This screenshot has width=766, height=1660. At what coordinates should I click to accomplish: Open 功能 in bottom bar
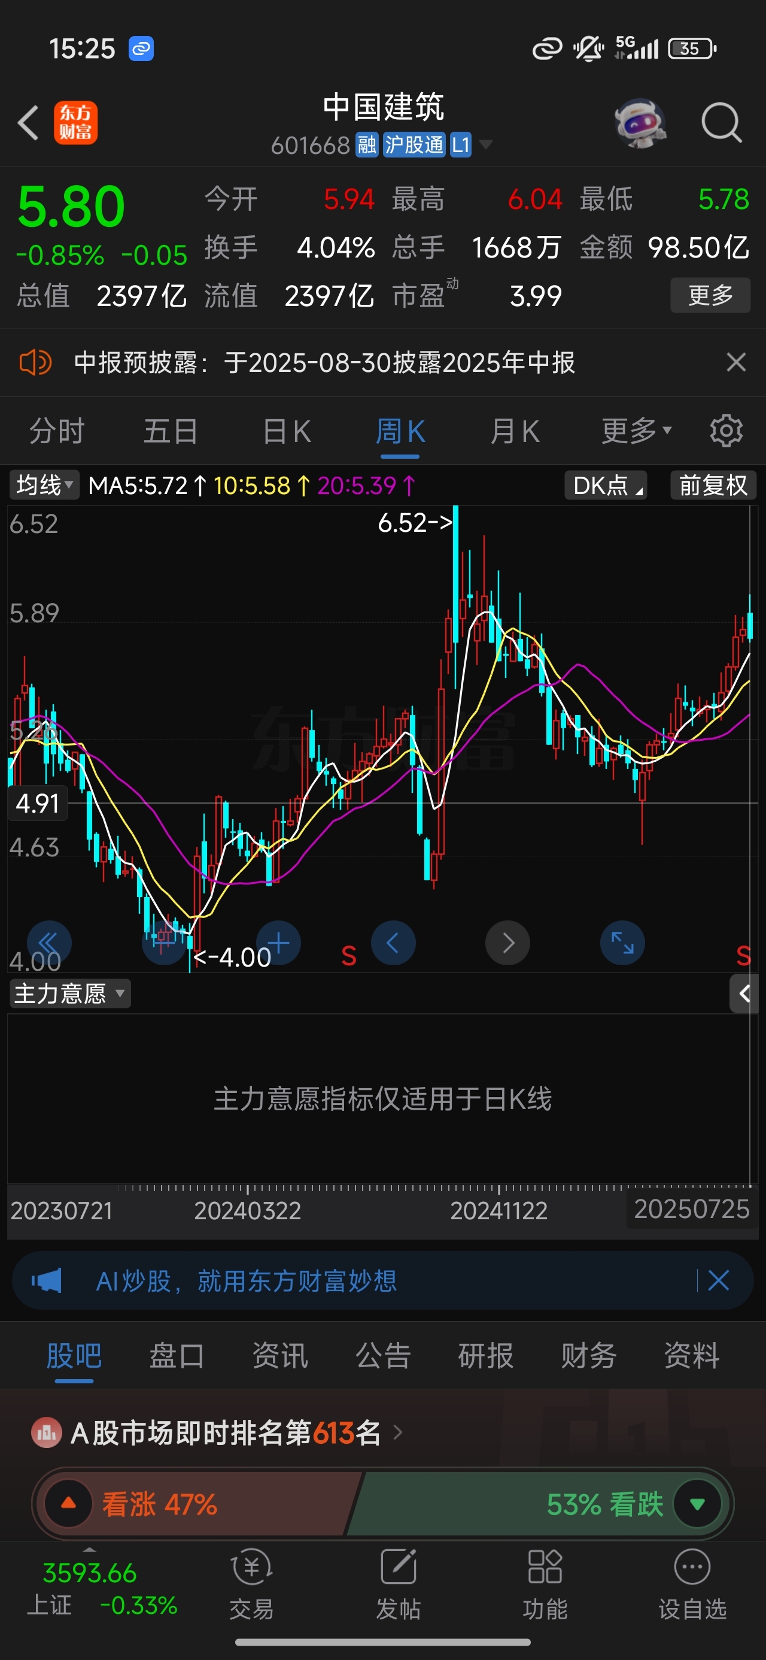click(x=545, y=1586)
